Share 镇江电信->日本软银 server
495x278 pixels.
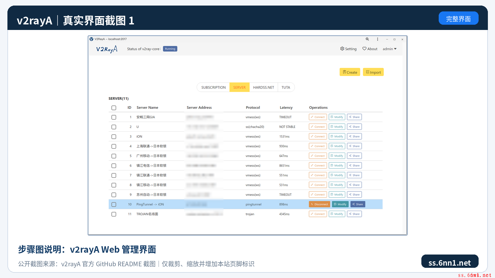click(354, 166)
